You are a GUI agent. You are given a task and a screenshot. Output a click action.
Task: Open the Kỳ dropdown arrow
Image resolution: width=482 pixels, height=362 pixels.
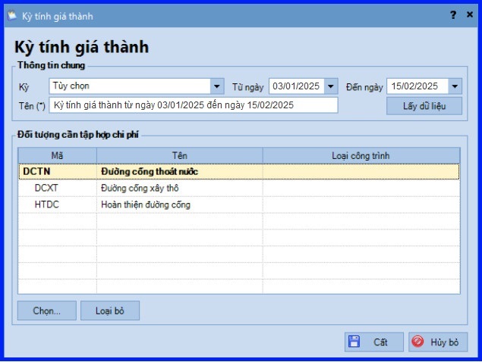click(x=217, y=86)
